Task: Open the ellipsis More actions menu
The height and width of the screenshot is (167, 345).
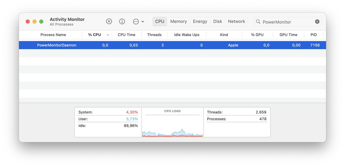Action: (x=139, y=21)
